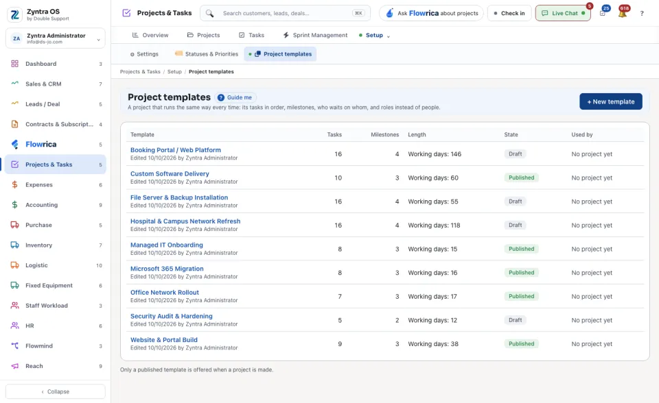The width and height of the screenshot is (659, 403).
Task: Click the Setup breadcrumb link
Action: 174,72
